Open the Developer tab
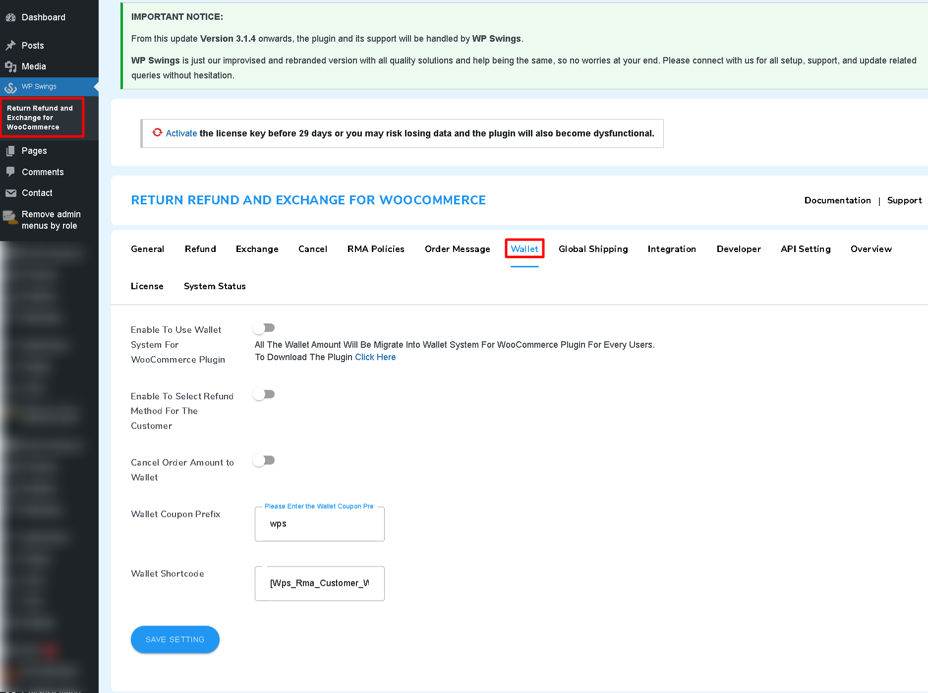The height and width of the screenshot is (693, 928). click(739, 249)
